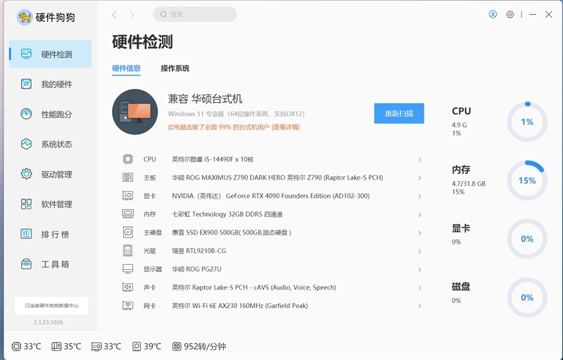Viewport: 563px width, 360px height.
Task: Click the 声卡 sound card row icon
Action: point(128,287)
